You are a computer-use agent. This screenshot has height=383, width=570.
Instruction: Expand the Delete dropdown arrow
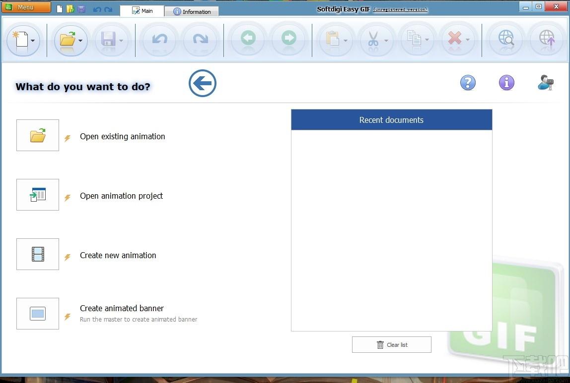tap(468, 40)
